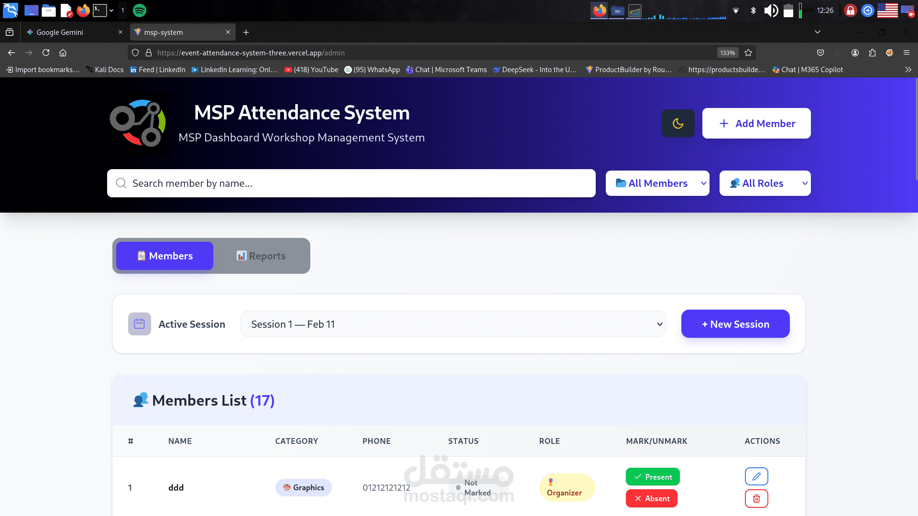Create a session with New Session button
918x516 pixels.
pyautogui.click(x=735, y=323)
